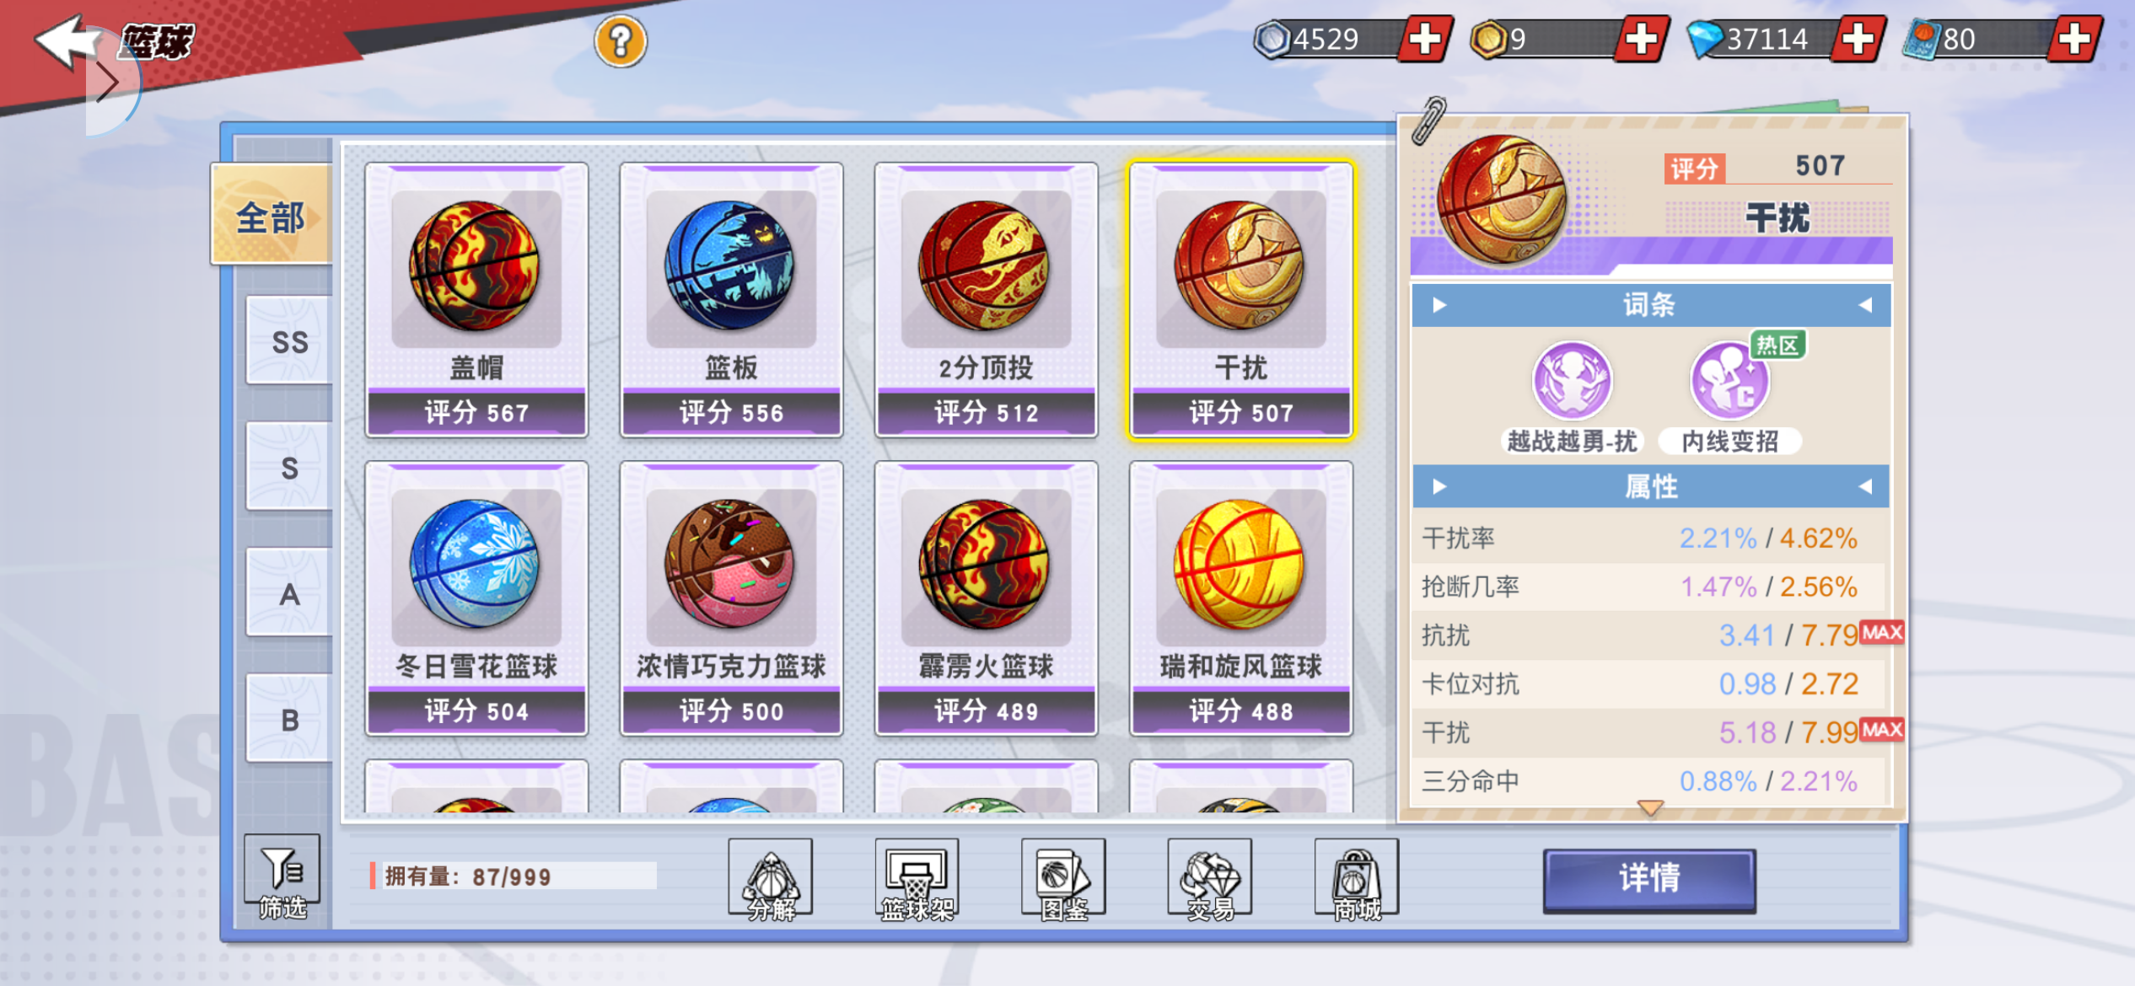
Task: Expand attributes list with orange down arrow
Action: [1650, 807]
